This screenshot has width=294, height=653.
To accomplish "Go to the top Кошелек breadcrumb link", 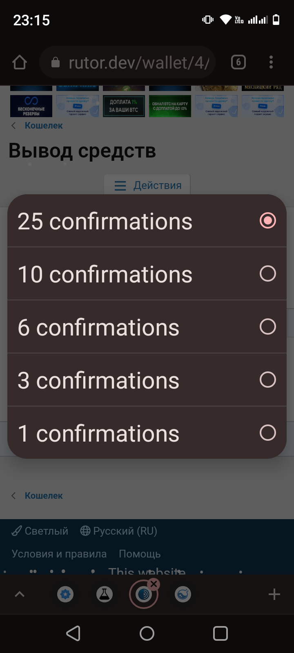I will pos(43,126).
